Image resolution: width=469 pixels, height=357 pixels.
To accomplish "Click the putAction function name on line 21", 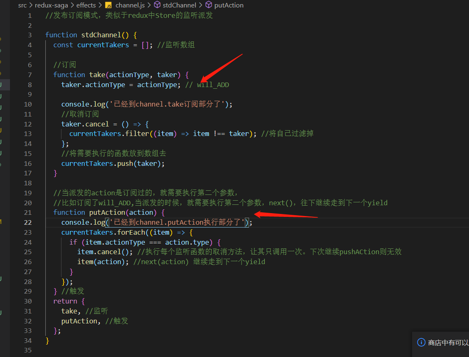I will point(107,212).
